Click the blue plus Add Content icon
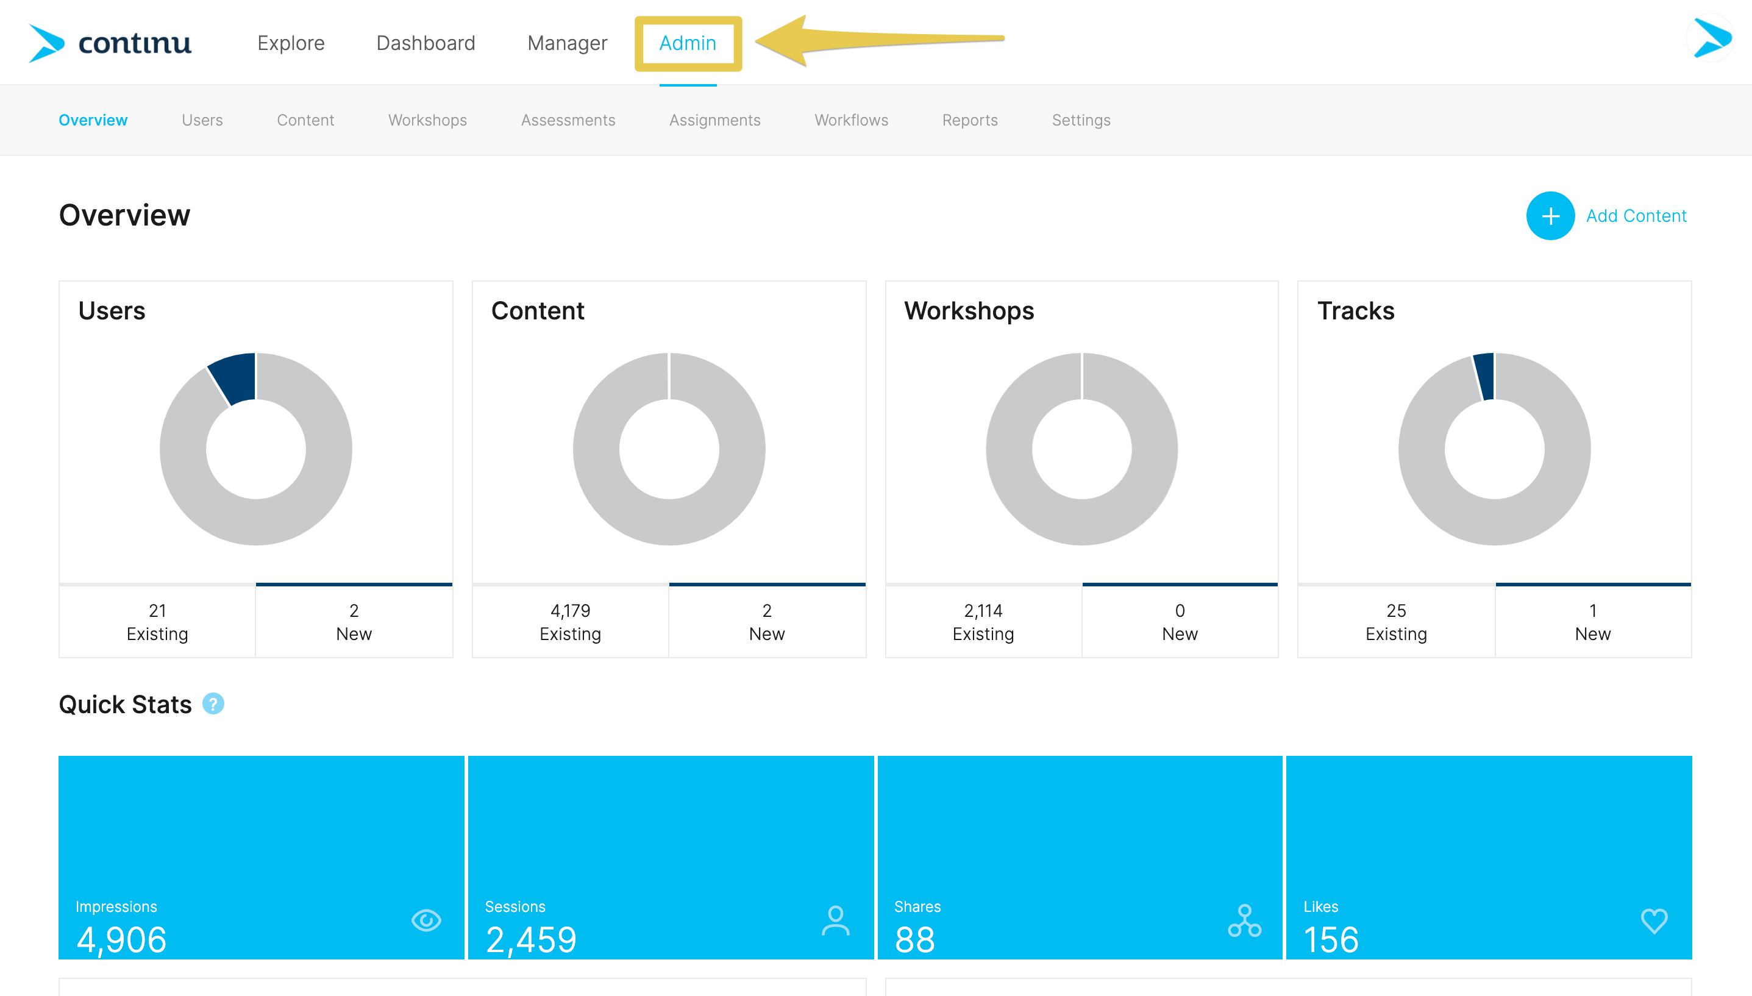1752x996 pixels. click(x=1550, y=216)
